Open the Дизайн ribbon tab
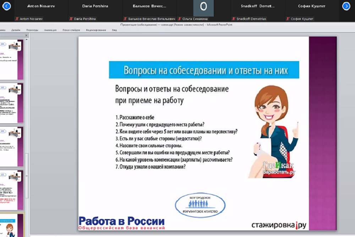 16,30
